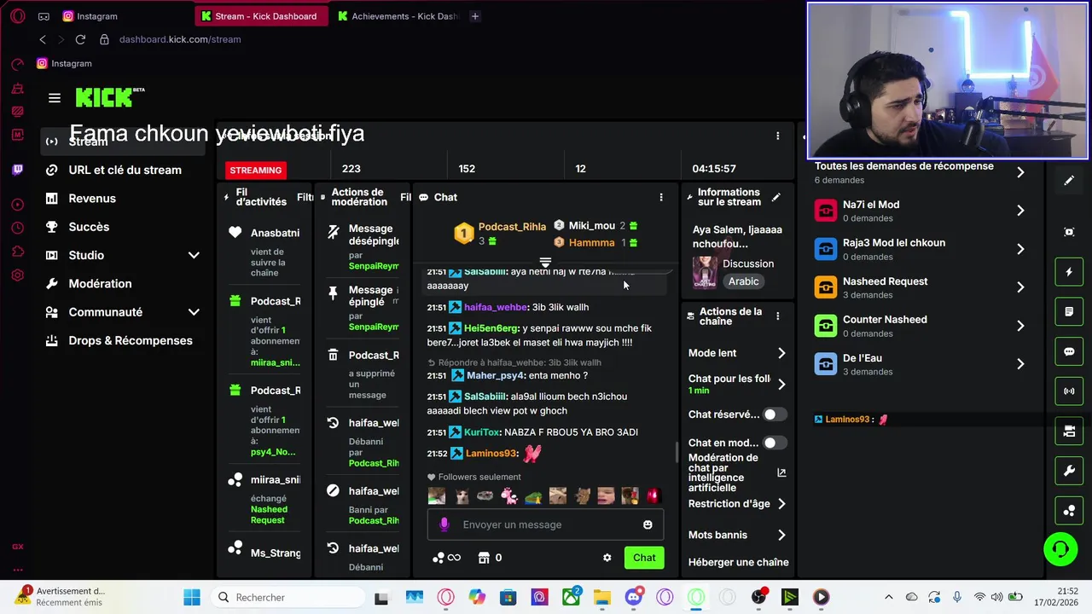This screenshot has height=614, width=1092.
Task: Click the Filtres button on Fil d'activités
Action: click(x=305, y=197)
